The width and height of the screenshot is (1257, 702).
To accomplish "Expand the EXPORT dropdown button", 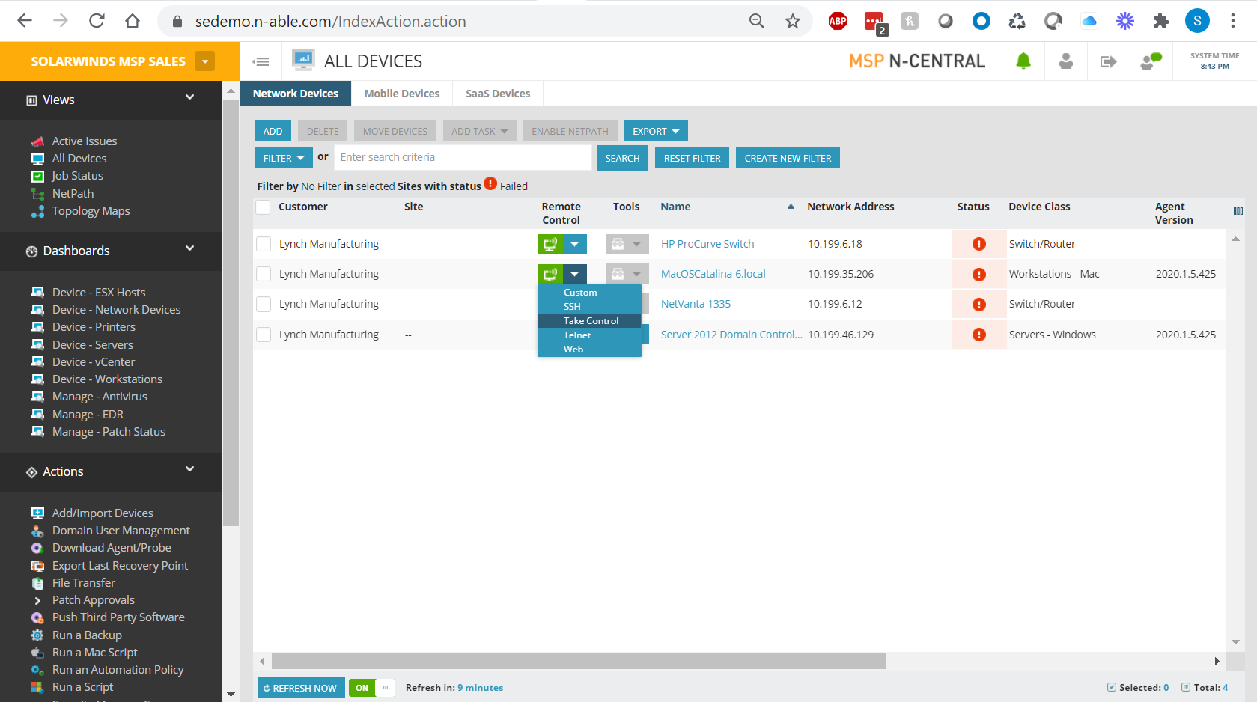I will (655, 131).
